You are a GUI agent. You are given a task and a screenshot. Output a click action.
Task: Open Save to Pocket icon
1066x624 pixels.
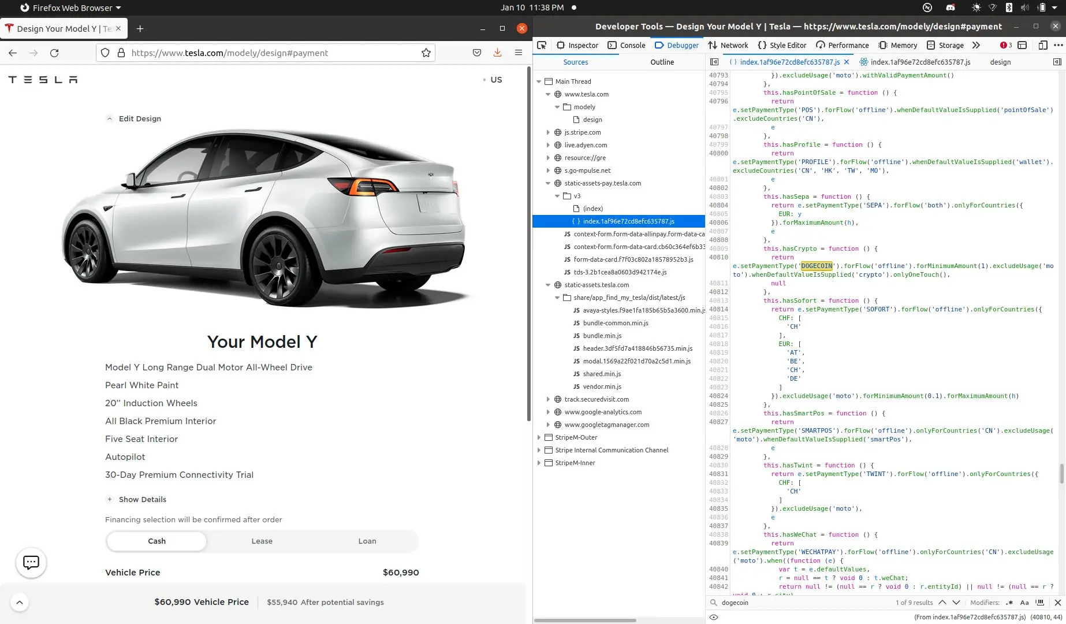coord(477,53)
